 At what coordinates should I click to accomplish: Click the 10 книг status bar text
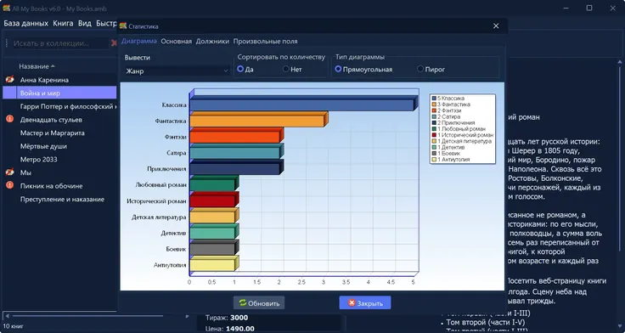(13, 326)
